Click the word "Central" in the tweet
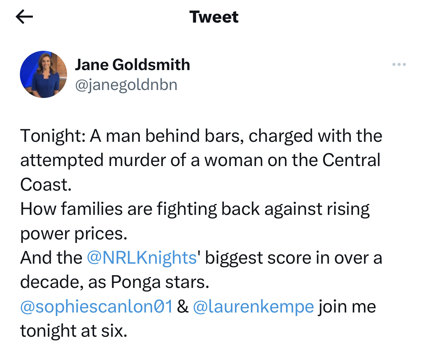This screenshot has width=428, height=354. click(351, 160)
